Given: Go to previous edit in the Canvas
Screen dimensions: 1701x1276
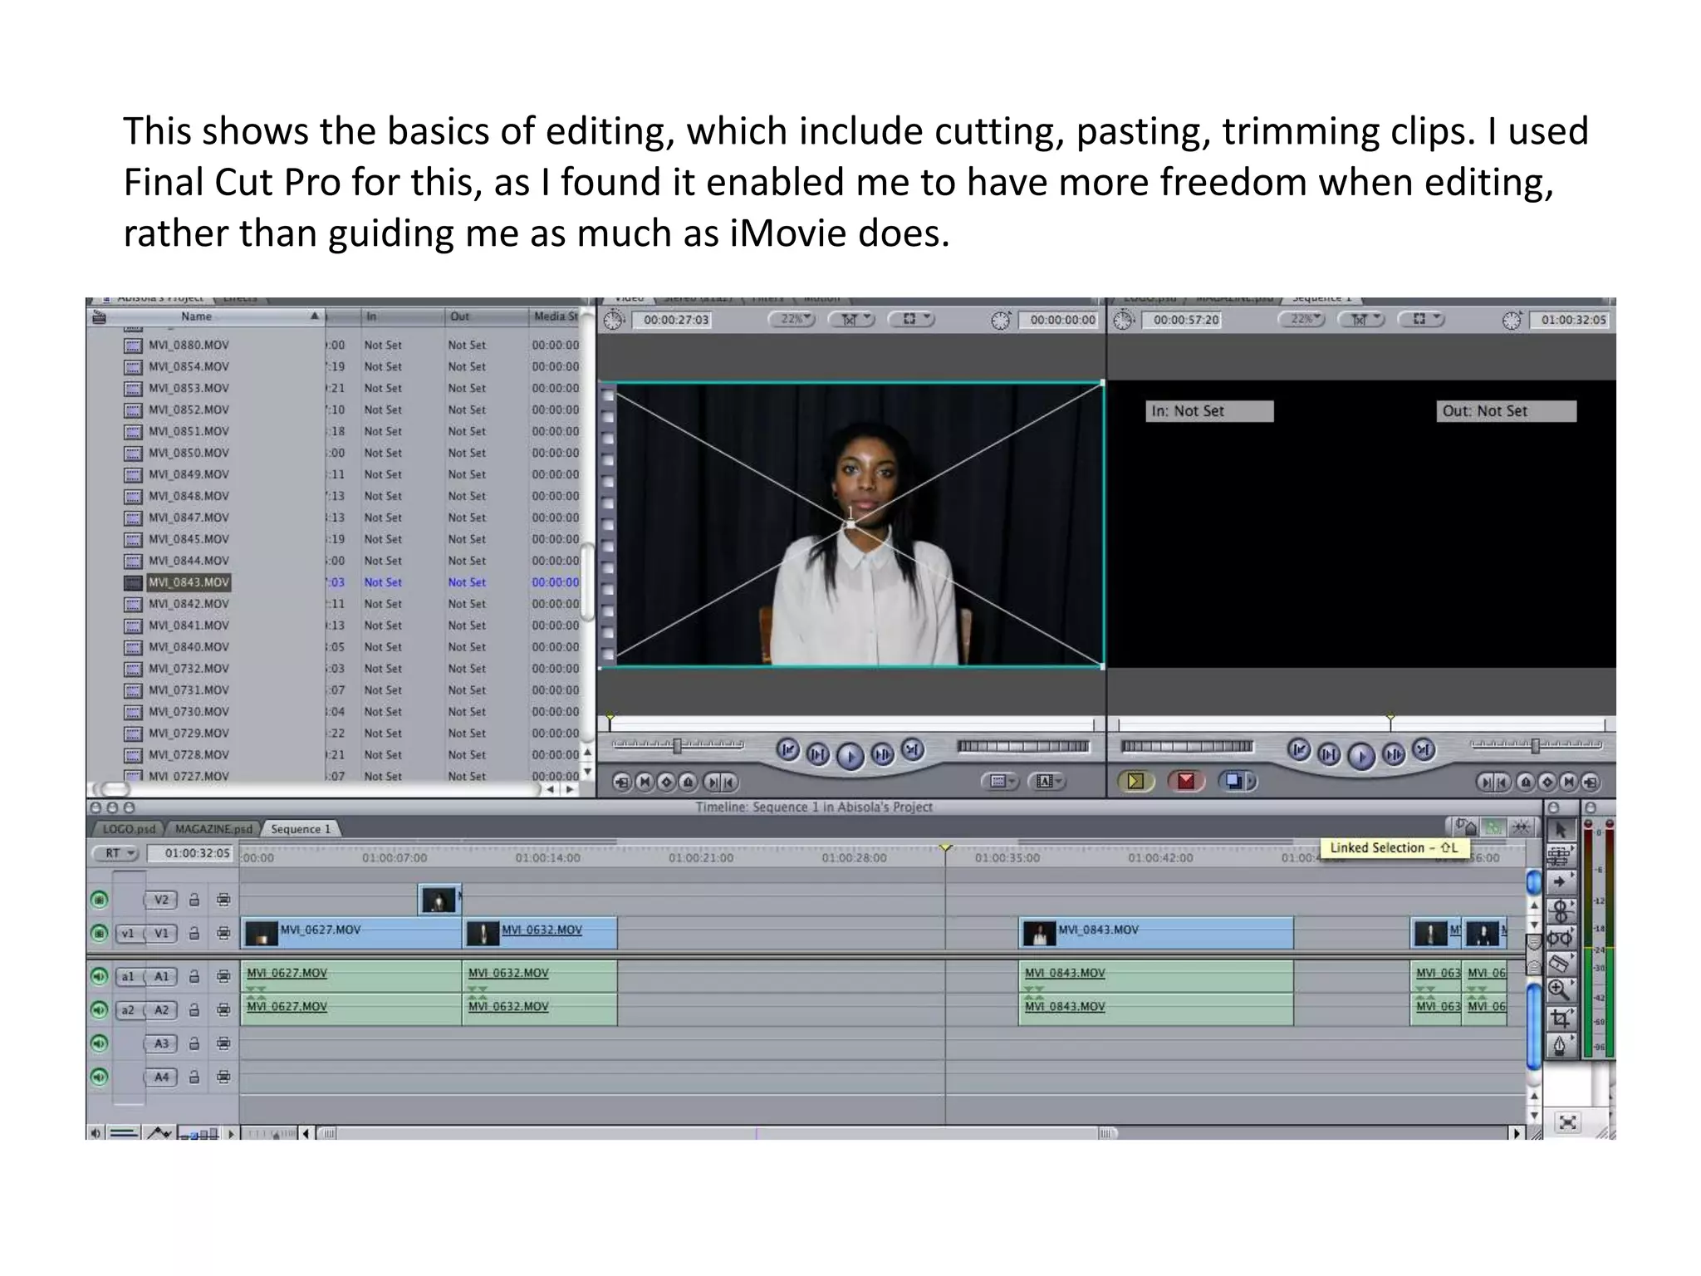Looking at the screenshot, I should (x=1298, y=750).
